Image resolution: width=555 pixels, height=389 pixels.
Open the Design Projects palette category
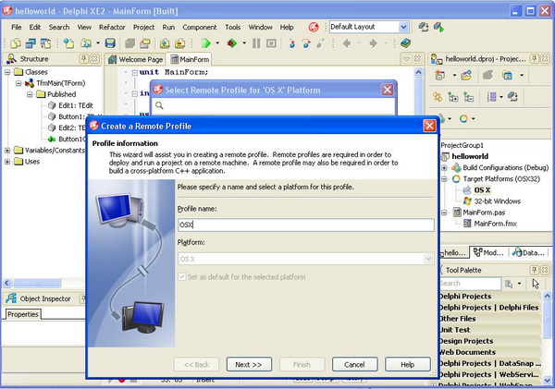click(x=489, y=341)
